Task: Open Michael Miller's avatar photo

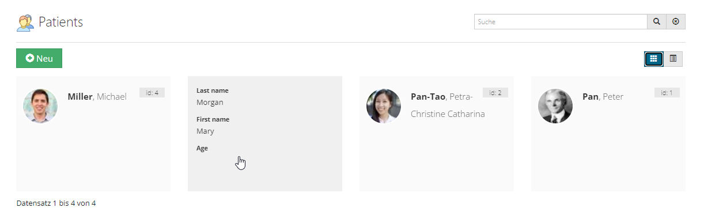Action: 40,106
